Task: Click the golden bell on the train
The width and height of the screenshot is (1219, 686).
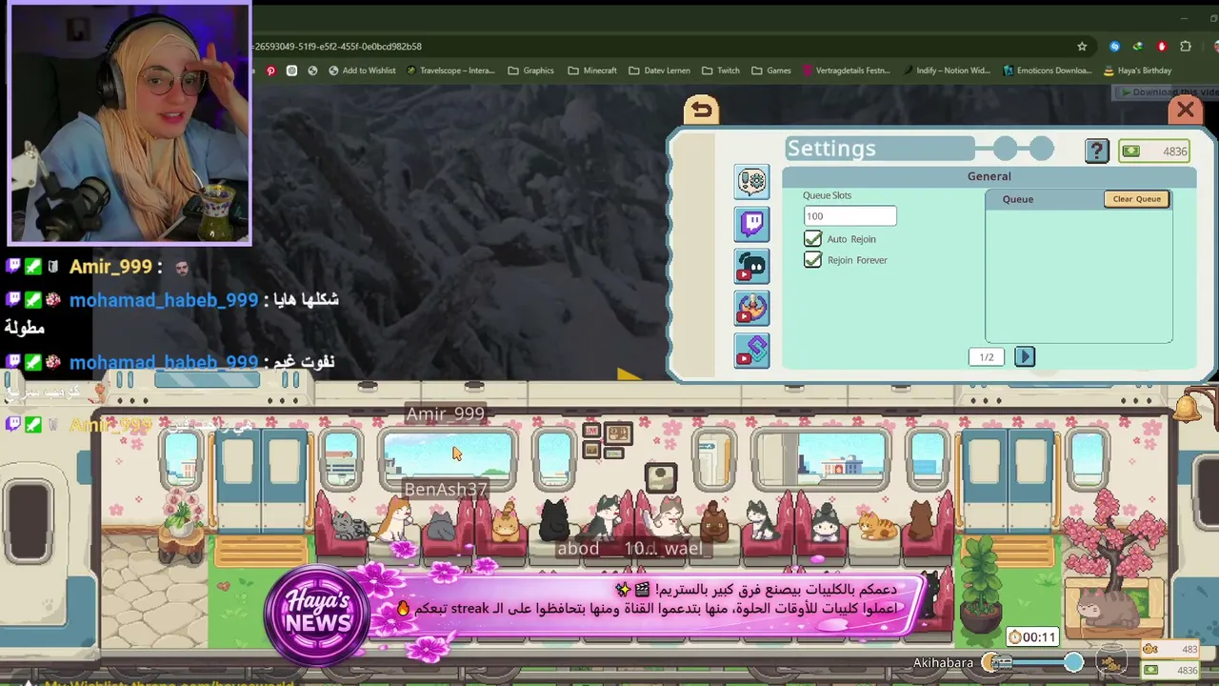Action: (x=1187, y=409)
